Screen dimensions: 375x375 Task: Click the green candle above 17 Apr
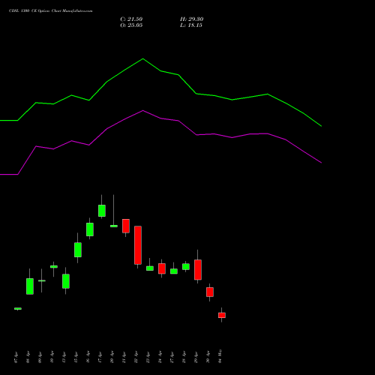[102, 211]
